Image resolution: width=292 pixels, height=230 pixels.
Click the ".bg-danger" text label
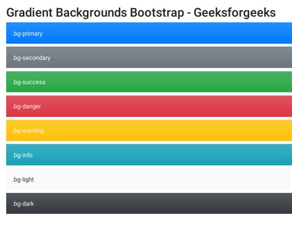[26, 107]
